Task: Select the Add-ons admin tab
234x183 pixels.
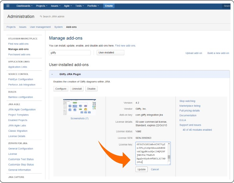Action: click(x=71, y=27)
